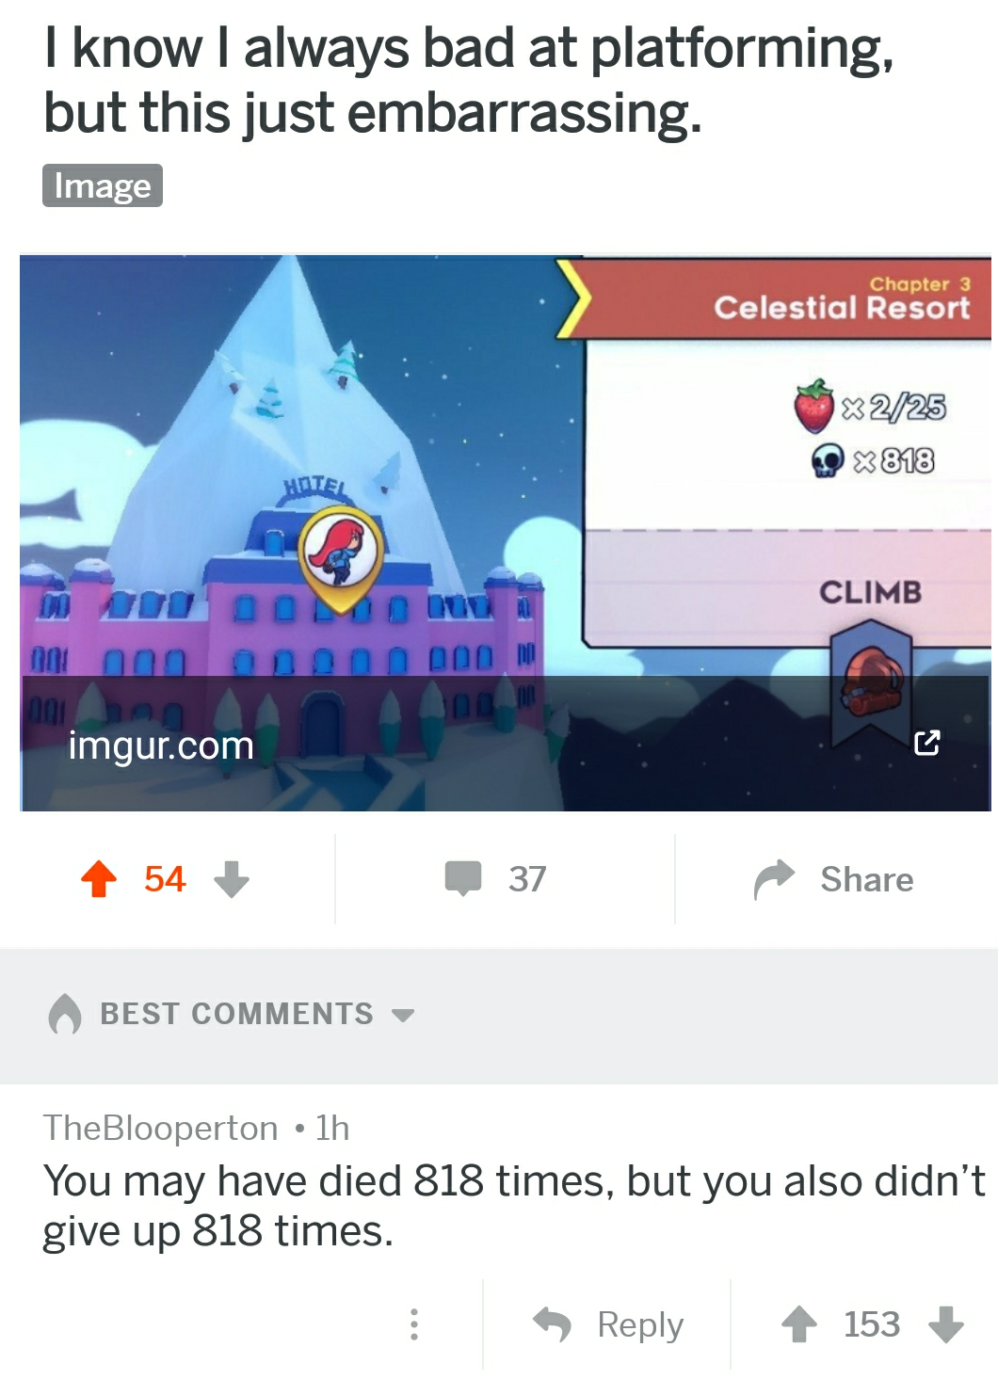View the 37 comments count

point(527,879)
